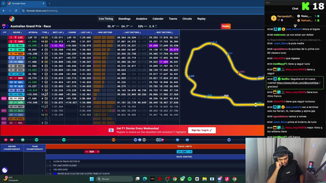Sort the table by the LAST LAP column
This screenshot has width=326, height=183.
(x=86, y=33)
